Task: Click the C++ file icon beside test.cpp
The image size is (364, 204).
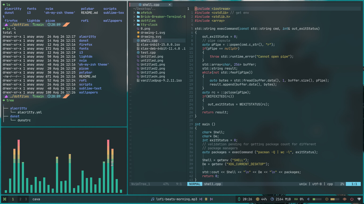Action: [138, 53]
